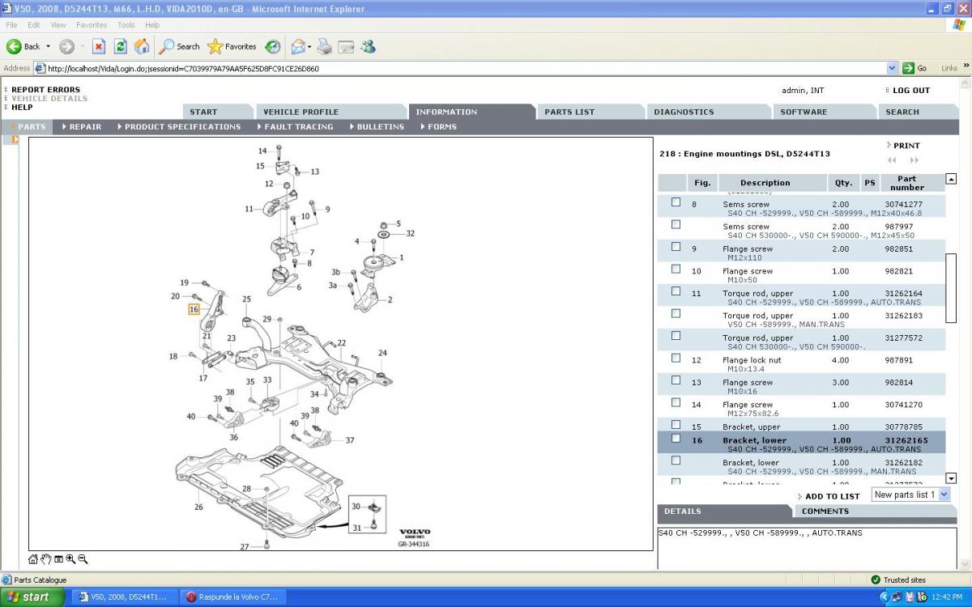
Task: Check the box for Flange lock nut 987891
Action: coord(676,358)
